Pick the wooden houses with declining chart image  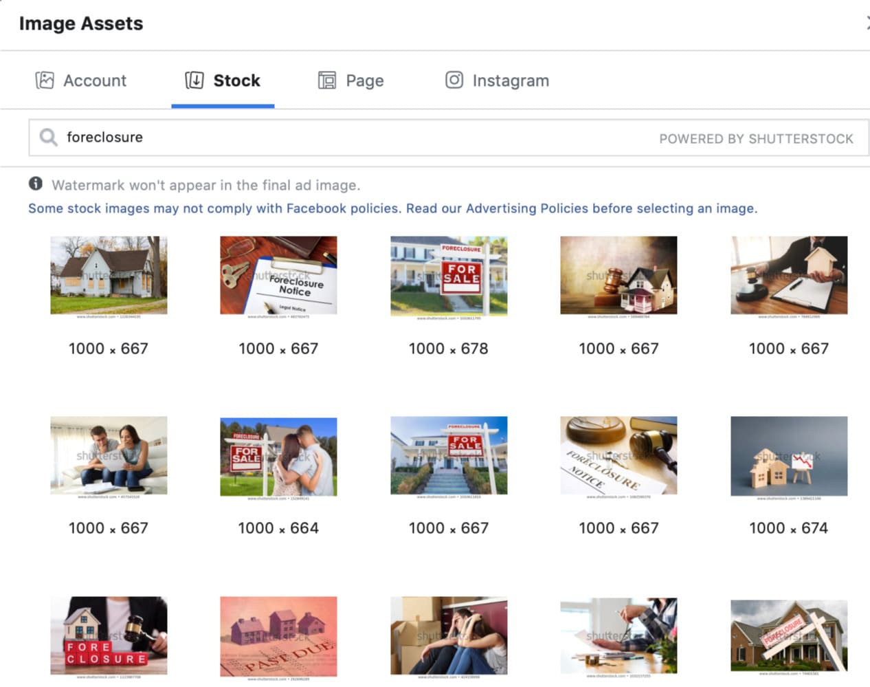click(788, 455)
